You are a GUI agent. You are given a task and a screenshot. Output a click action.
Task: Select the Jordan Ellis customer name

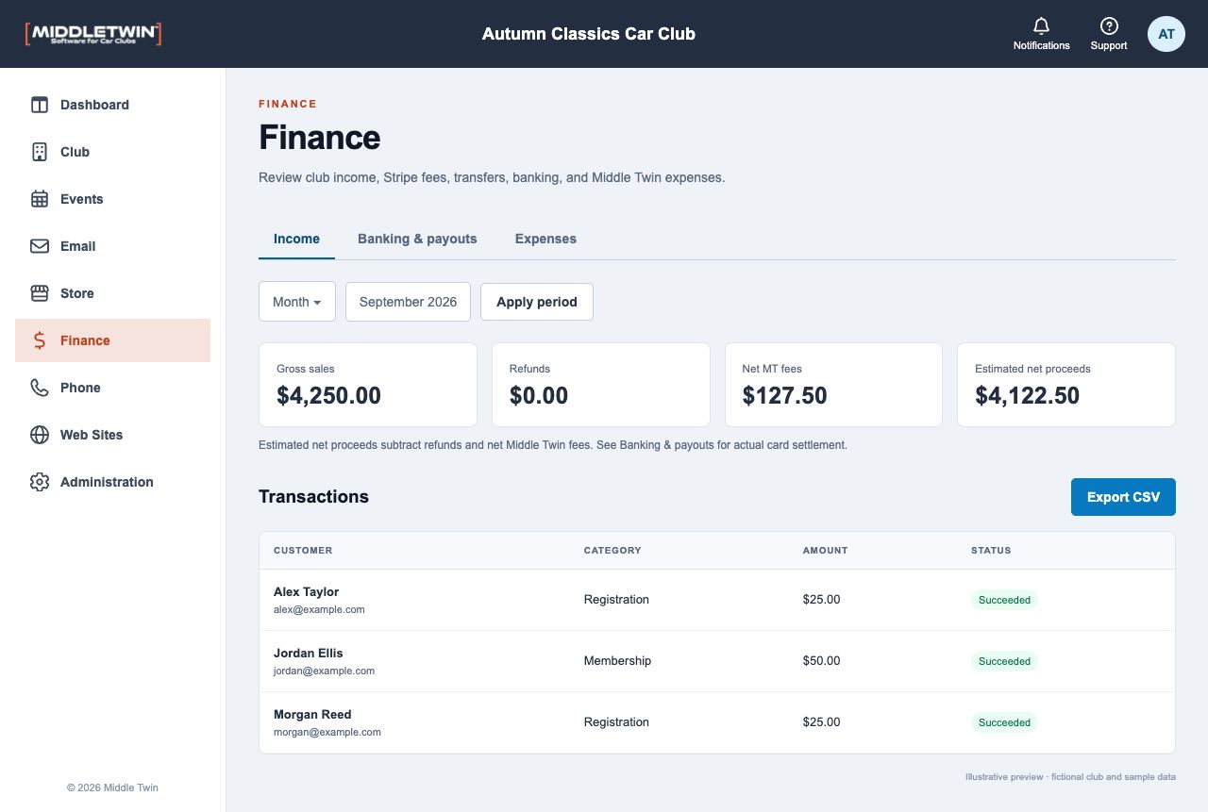point(309,654)
